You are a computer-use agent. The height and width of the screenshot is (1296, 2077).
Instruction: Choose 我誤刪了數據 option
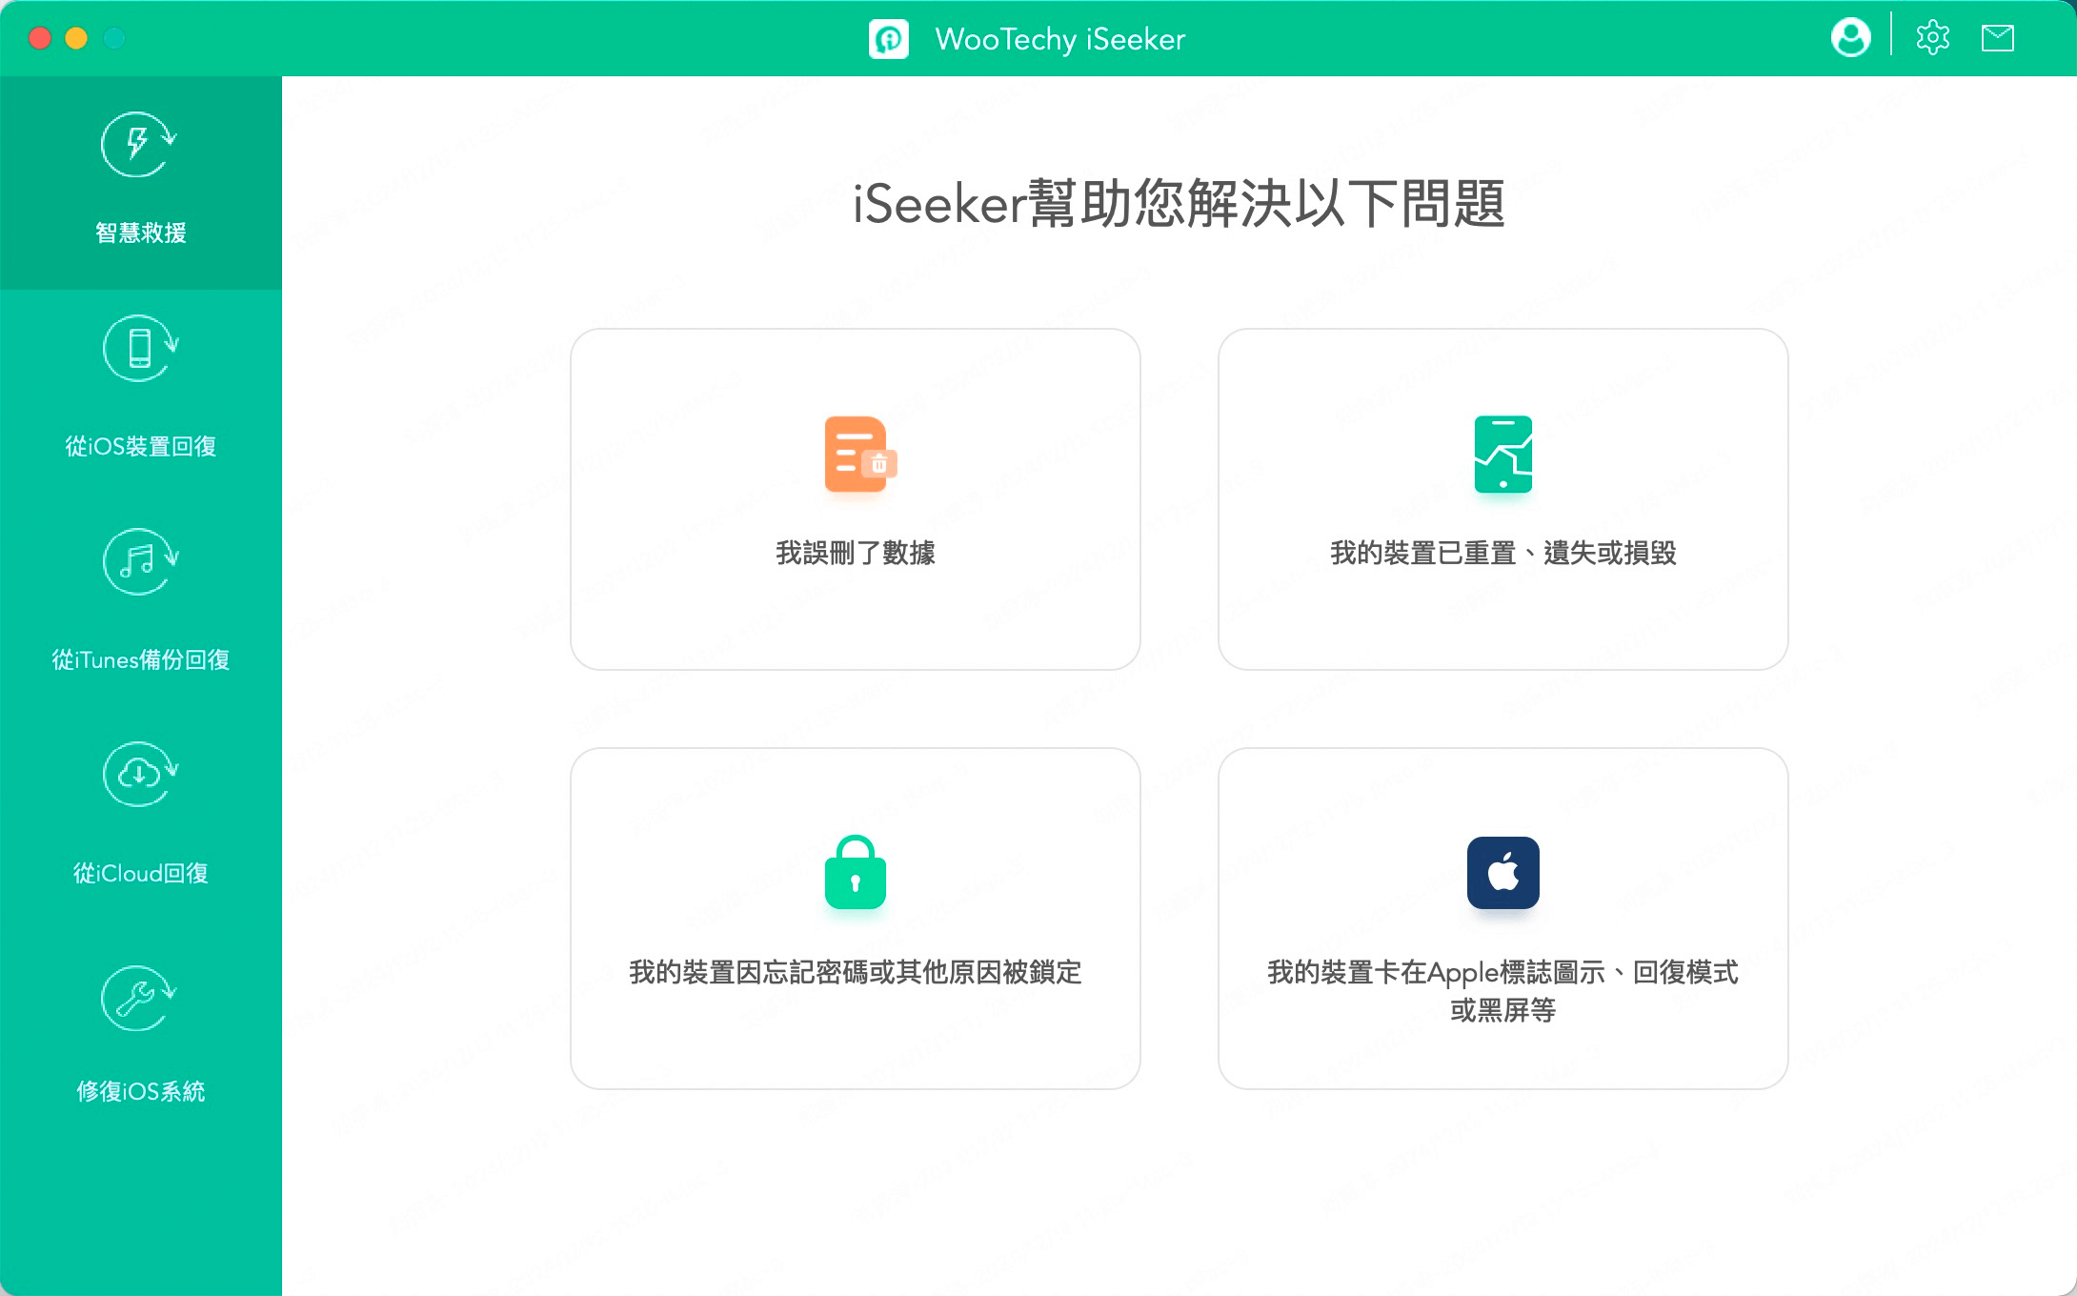coord(856,553)
